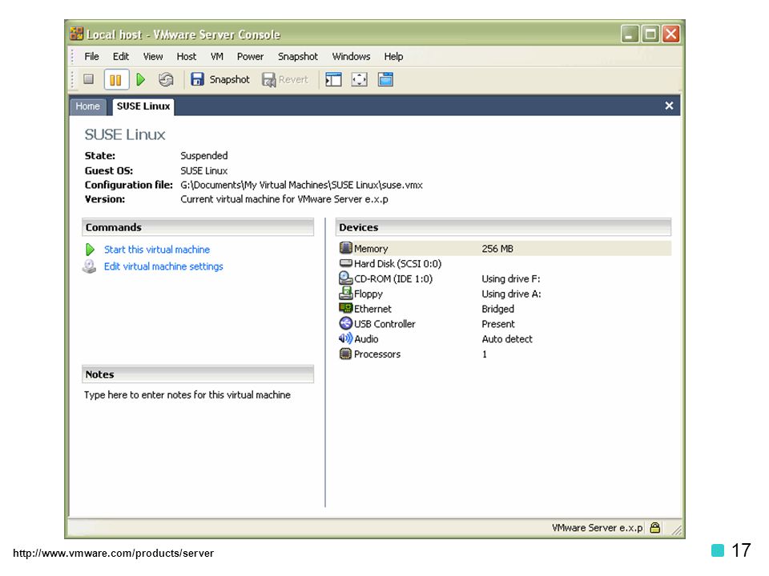Image resolution: width=769 pixels, height=576 pixels.
Task: Select the Processors device label
Action: coord(377,354)
